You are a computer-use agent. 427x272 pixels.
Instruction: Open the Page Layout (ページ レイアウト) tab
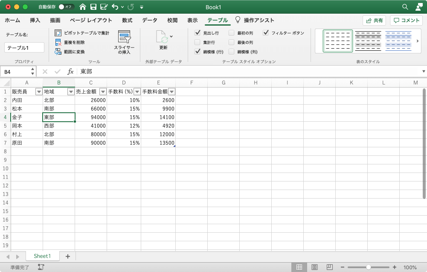(x=91, y=20)
